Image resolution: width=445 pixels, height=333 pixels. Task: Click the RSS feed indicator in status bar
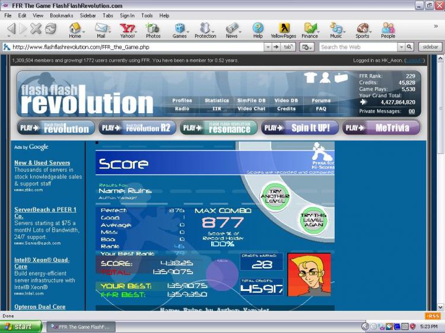[433, 316]
